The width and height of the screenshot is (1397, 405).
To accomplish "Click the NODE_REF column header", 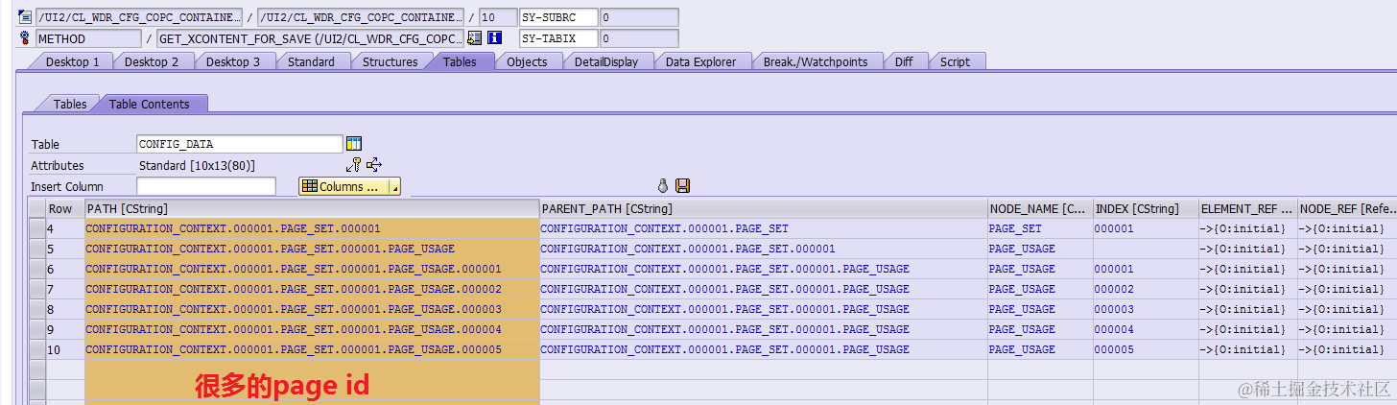I will 1347,208.
